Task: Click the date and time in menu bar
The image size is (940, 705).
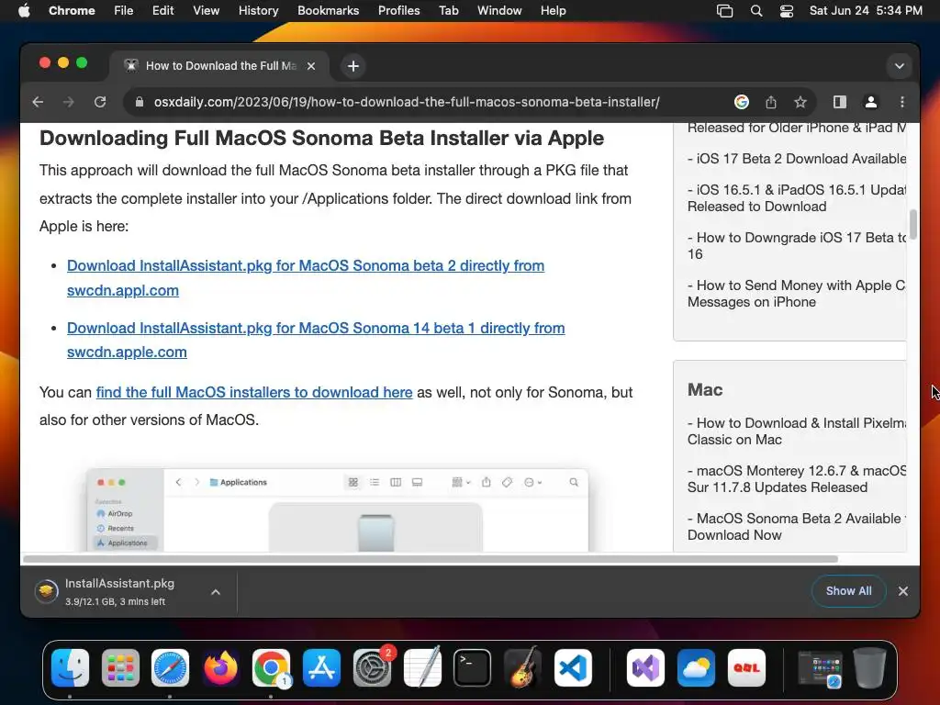Action: point(866,10)
